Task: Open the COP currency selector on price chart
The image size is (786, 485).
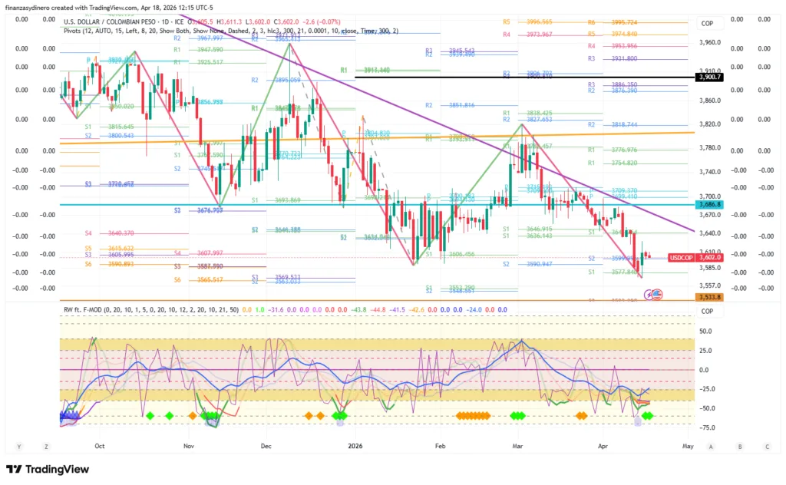Action: coord(707,24)
